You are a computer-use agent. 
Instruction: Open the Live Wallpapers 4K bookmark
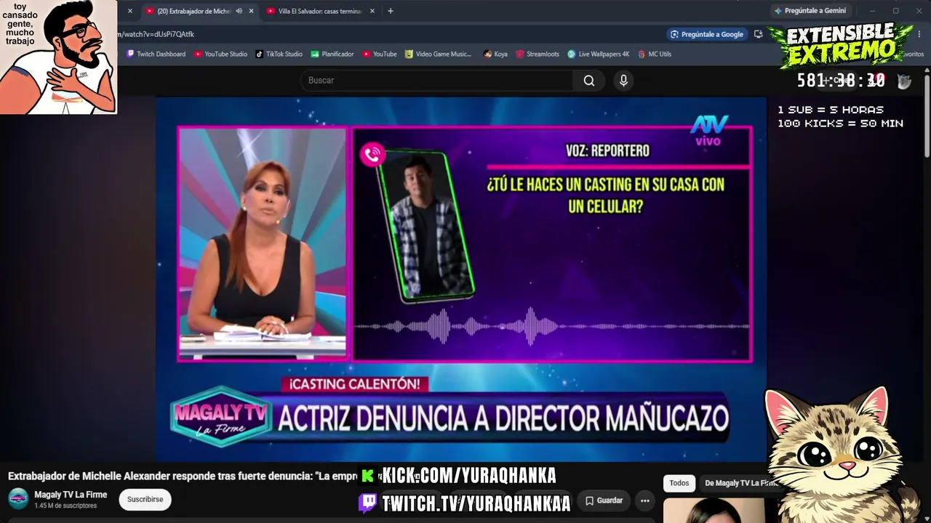click(599, 54)
